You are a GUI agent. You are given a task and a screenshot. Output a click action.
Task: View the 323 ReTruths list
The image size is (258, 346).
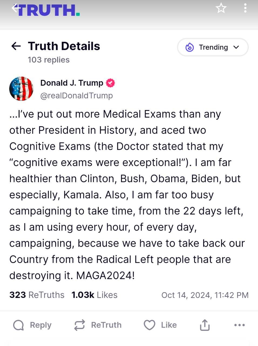point(37,295)
